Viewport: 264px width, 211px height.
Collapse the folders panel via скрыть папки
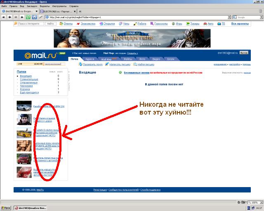[x=69, y=81]
